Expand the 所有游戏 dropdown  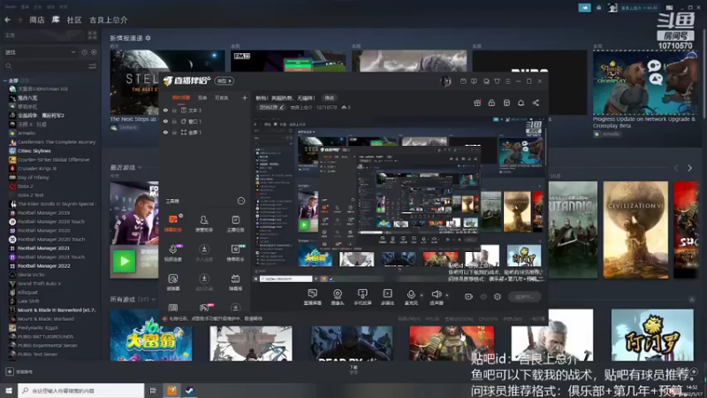coord(153,299)
